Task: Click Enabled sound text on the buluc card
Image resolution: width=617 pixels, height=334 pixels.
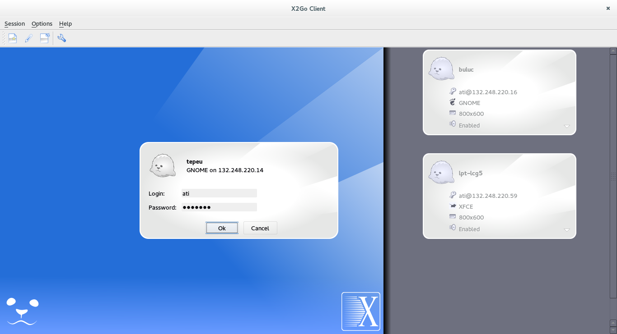Action: coord(469,125)
